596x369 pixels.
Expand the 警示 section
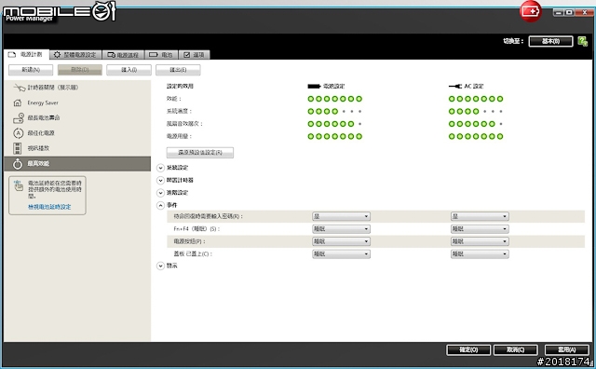160,266
